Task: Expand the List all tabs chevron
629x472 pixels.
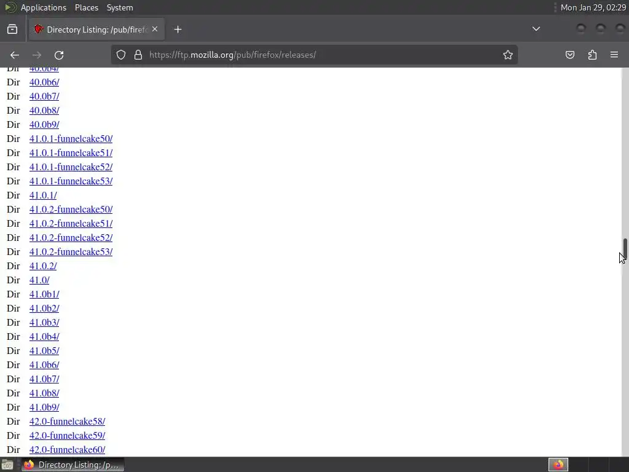Action: (x=536, y=29)
